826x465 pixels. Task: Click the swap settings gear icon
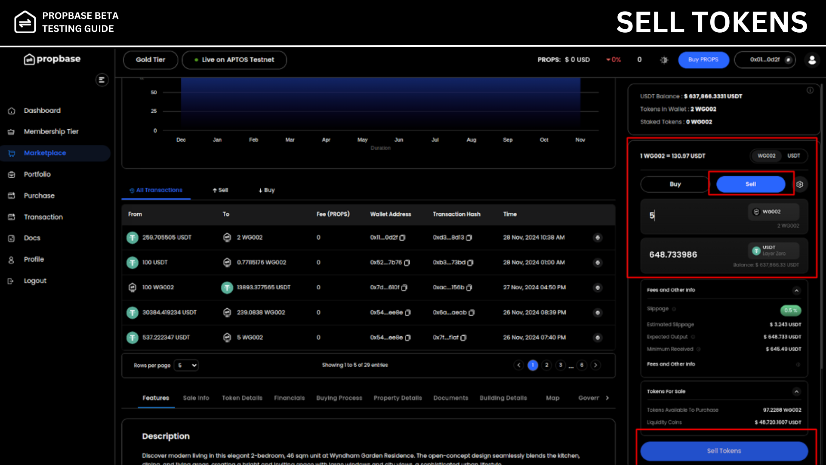click(x=799, y=184)
